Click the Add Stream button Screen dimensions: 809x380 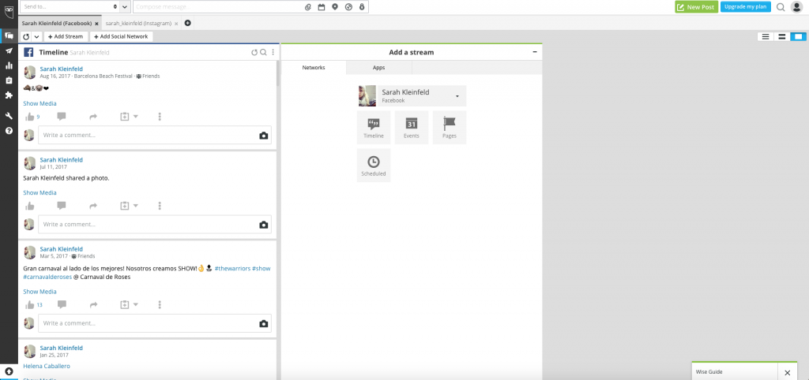pos(66,36)
